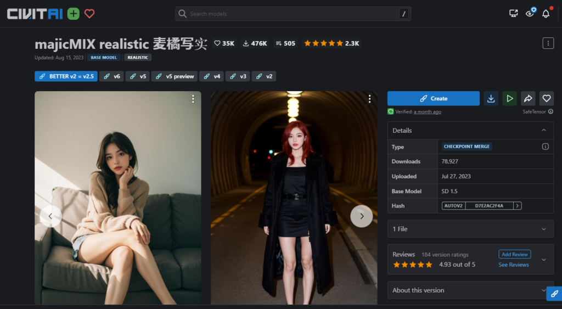Click the green play icon button
Viewport: 562px width, 309px height.
510,98
